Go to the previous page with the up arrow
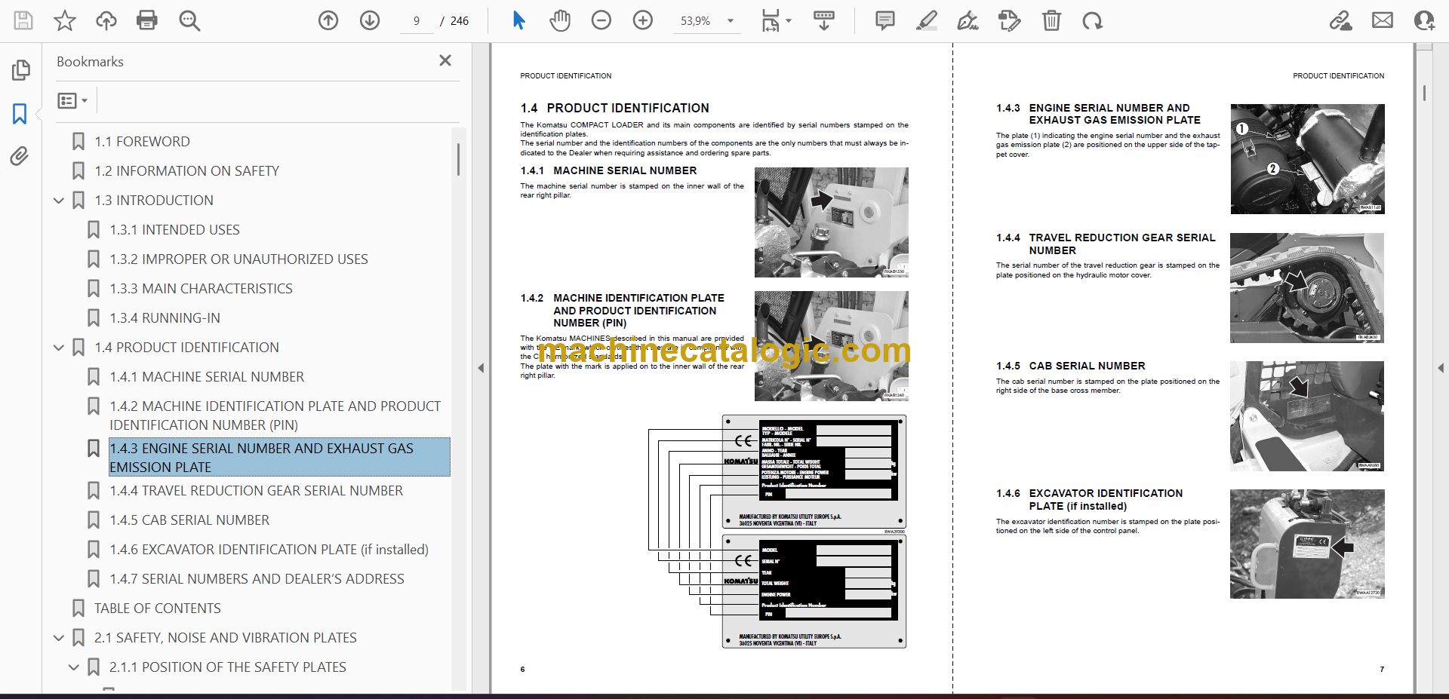Image resolution: width=1449 pixels, height=699 pixels. [x=328, y=20]
